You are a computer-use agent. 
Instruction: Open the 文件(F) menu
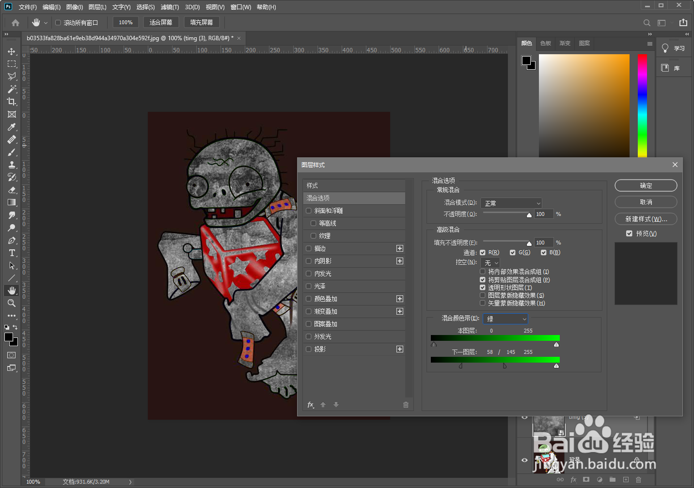click(28, 7)
